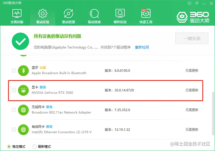The height and width of the screenshot is (151, 215).
Task: Click 无需更新 for the Intel Ethernet driver
Action: pyautogui.click(x=192, y=129)
